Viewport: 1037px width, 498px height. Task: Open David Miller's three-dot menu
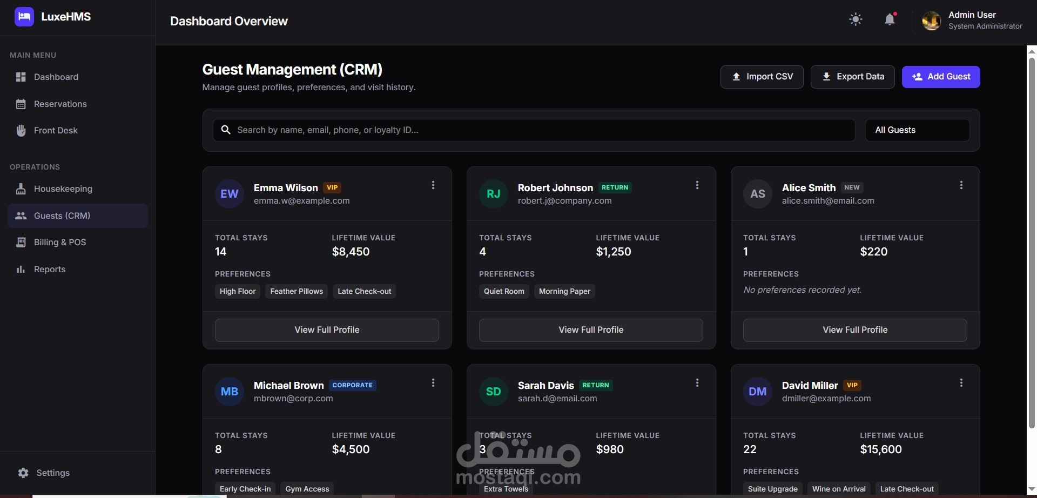pyautogui.click(x=961, y=383)
